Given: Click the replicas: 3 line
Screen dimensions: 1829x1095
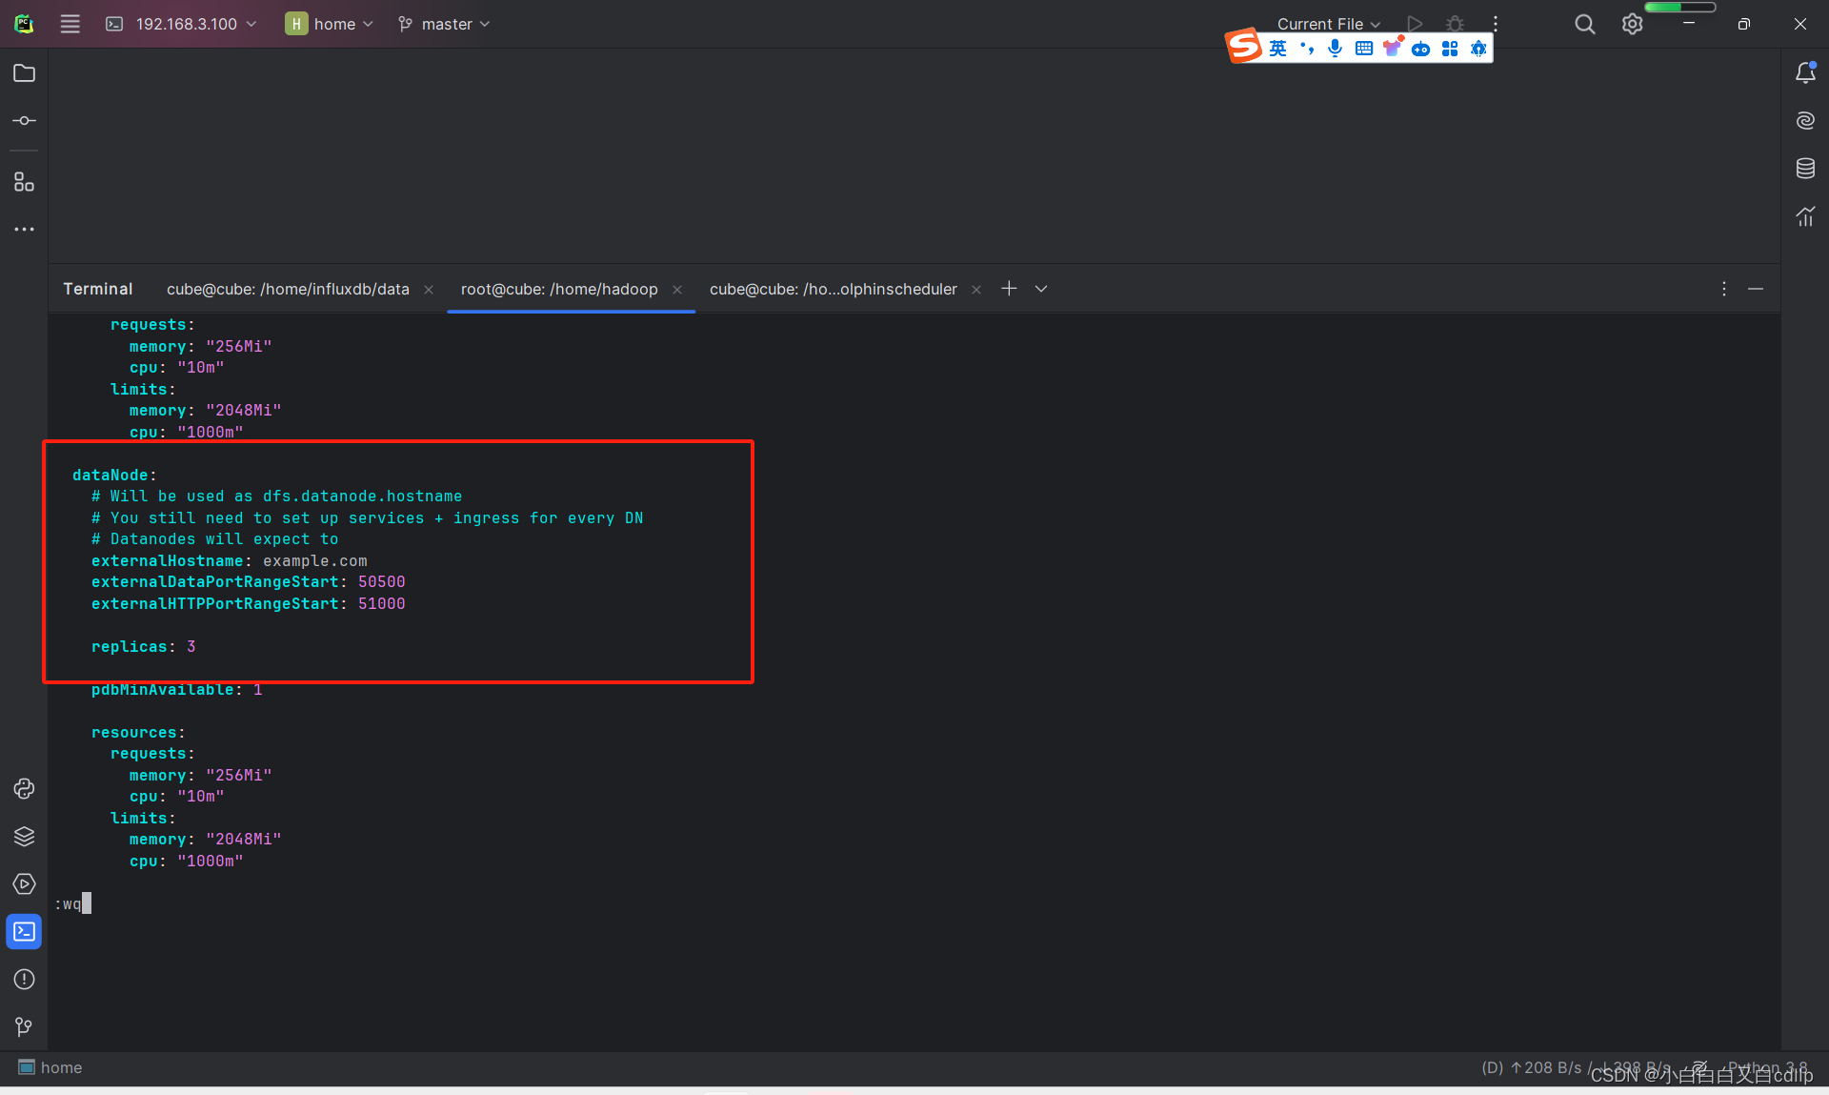Looking at the screenshot, I should [144, 646].
